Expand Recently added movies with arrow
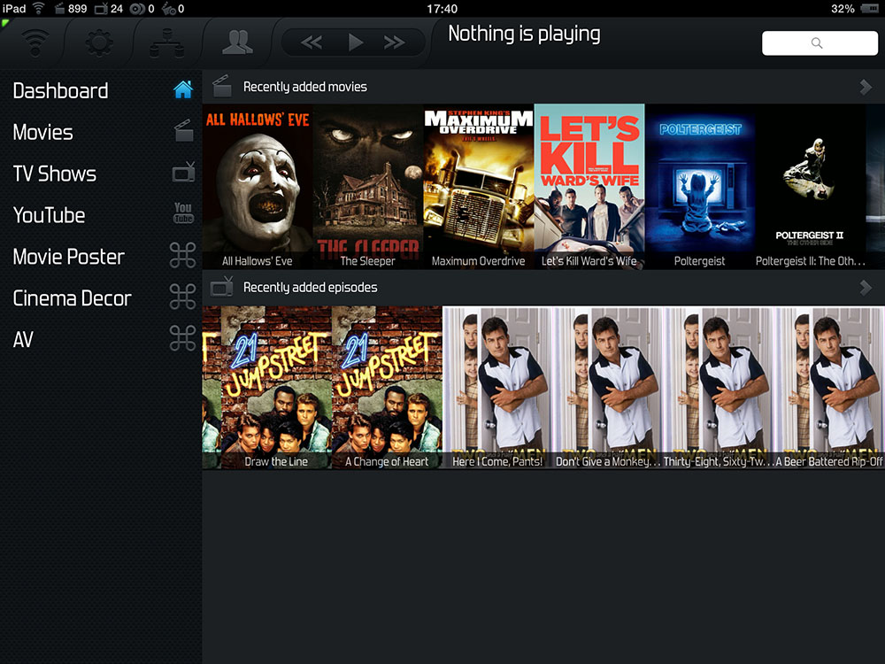The image size is (885, 664). click(x=866, y=87)
